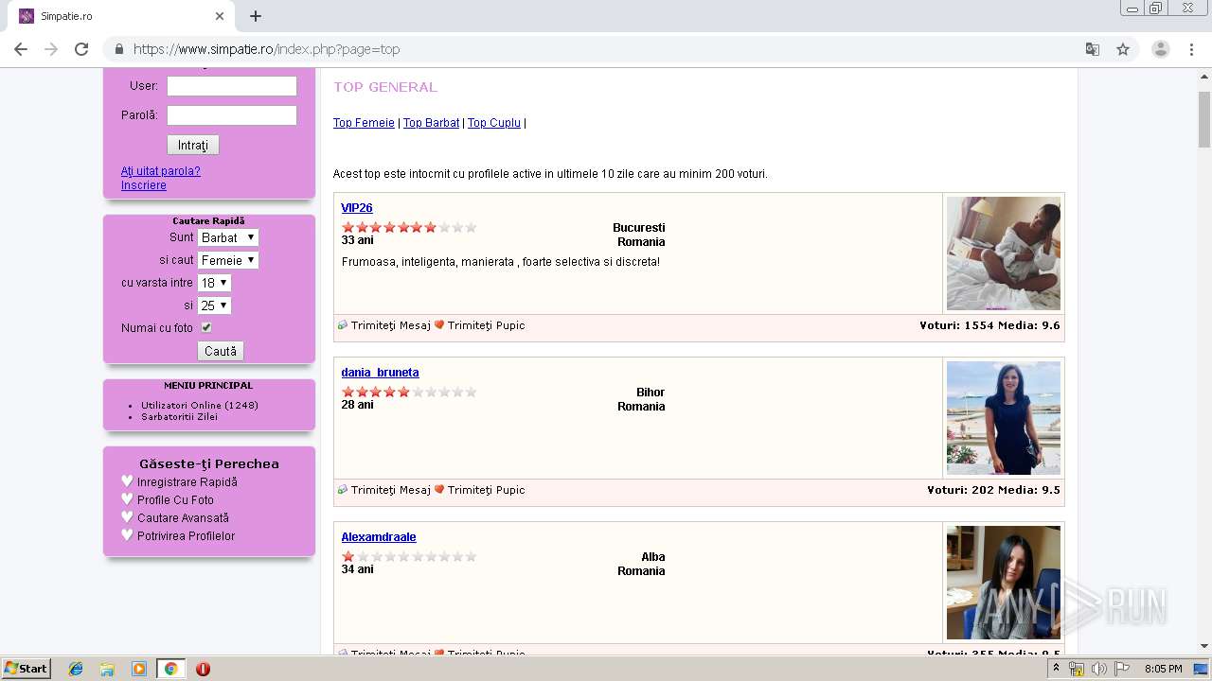Click VIP26's star rating bar
Image resolution: width=1212 pixels, height=681 pixels.
pos(409,227)
